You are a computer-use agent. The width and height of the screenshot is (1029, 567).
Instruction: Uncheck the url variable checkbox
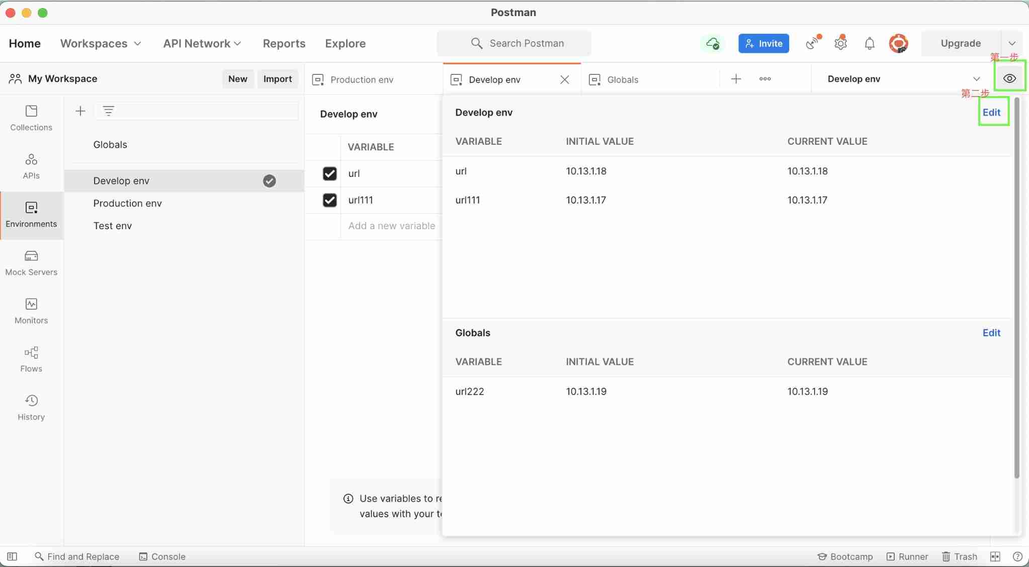(329, 173)
